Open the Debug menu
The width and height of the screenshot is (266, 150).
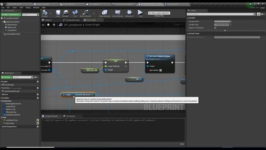point(28,7)
